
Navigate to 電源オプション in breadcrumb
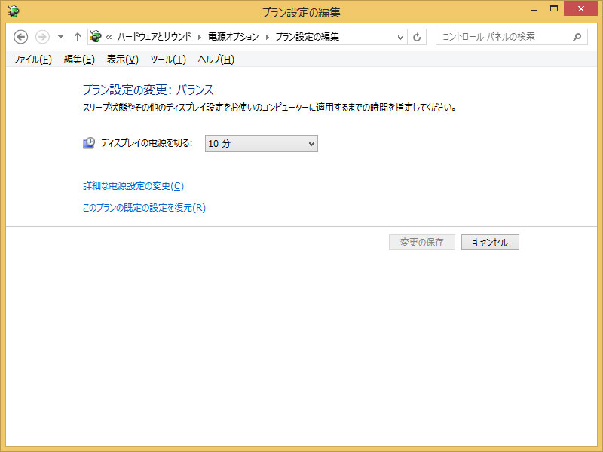[233, 37]
